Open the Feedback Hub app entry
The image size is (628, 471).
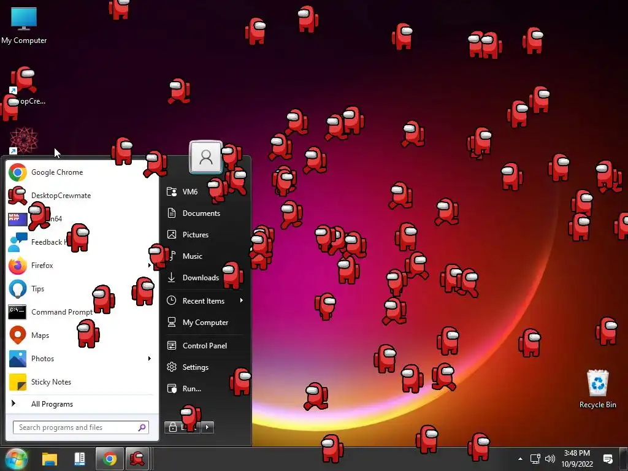point(82,242)
